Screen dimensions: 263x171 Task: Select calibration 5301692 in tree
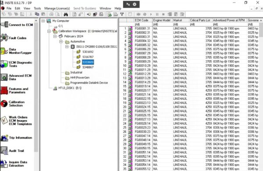tap(88, 52)
